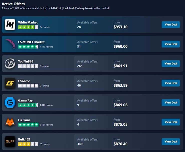Click the Lis-skins fox icon

(10, 122)
